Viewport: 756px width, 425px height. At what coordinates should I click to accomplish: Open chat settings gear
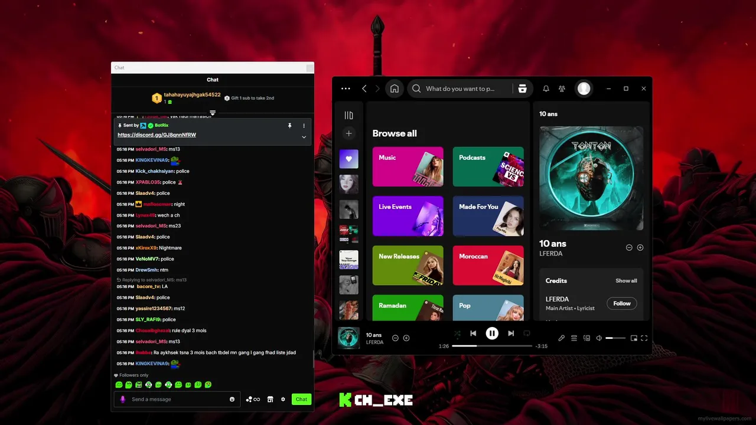pos(283,399)
